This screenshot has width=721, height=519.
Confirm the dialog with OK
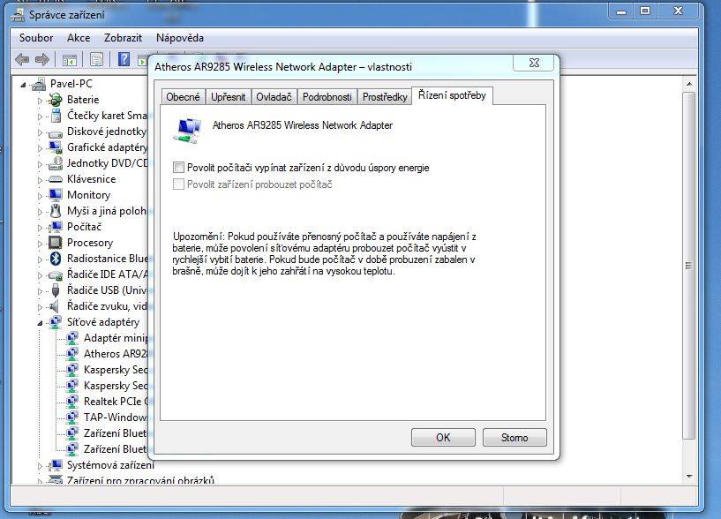443,437
